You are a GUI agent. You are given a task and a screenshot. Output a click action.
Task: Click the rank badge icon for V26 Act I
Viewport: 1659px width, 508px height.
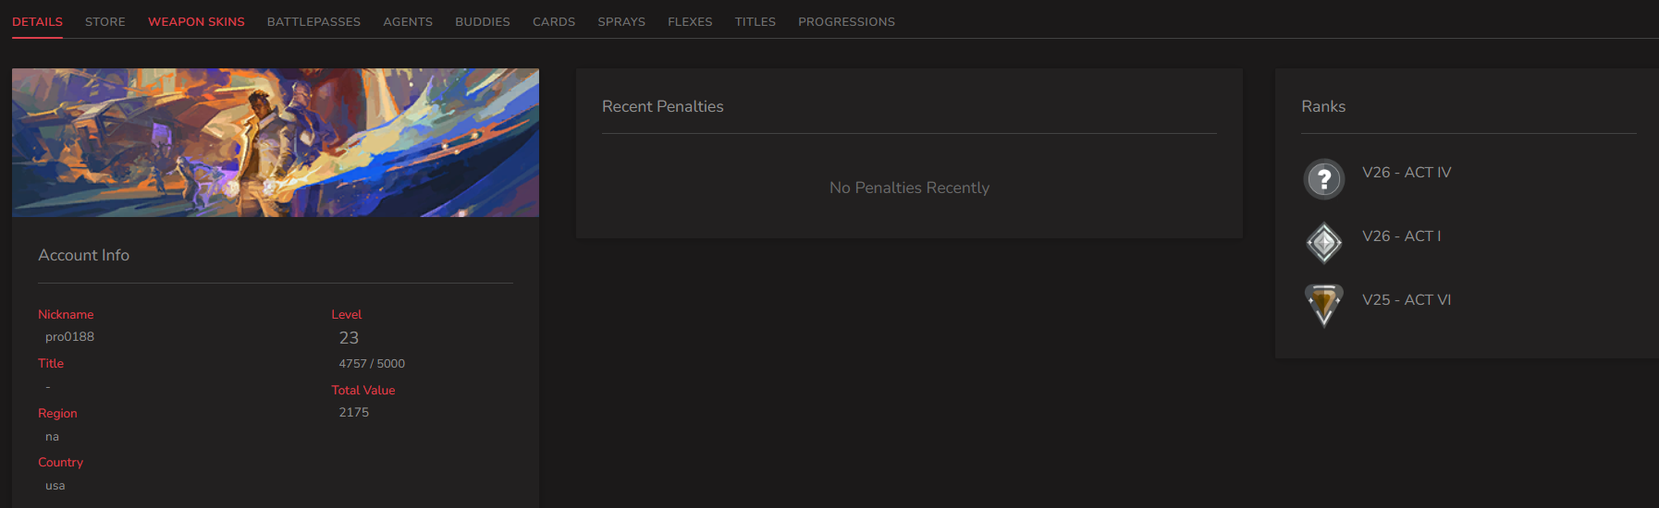pyautogui.click(x=1323, y=243)
